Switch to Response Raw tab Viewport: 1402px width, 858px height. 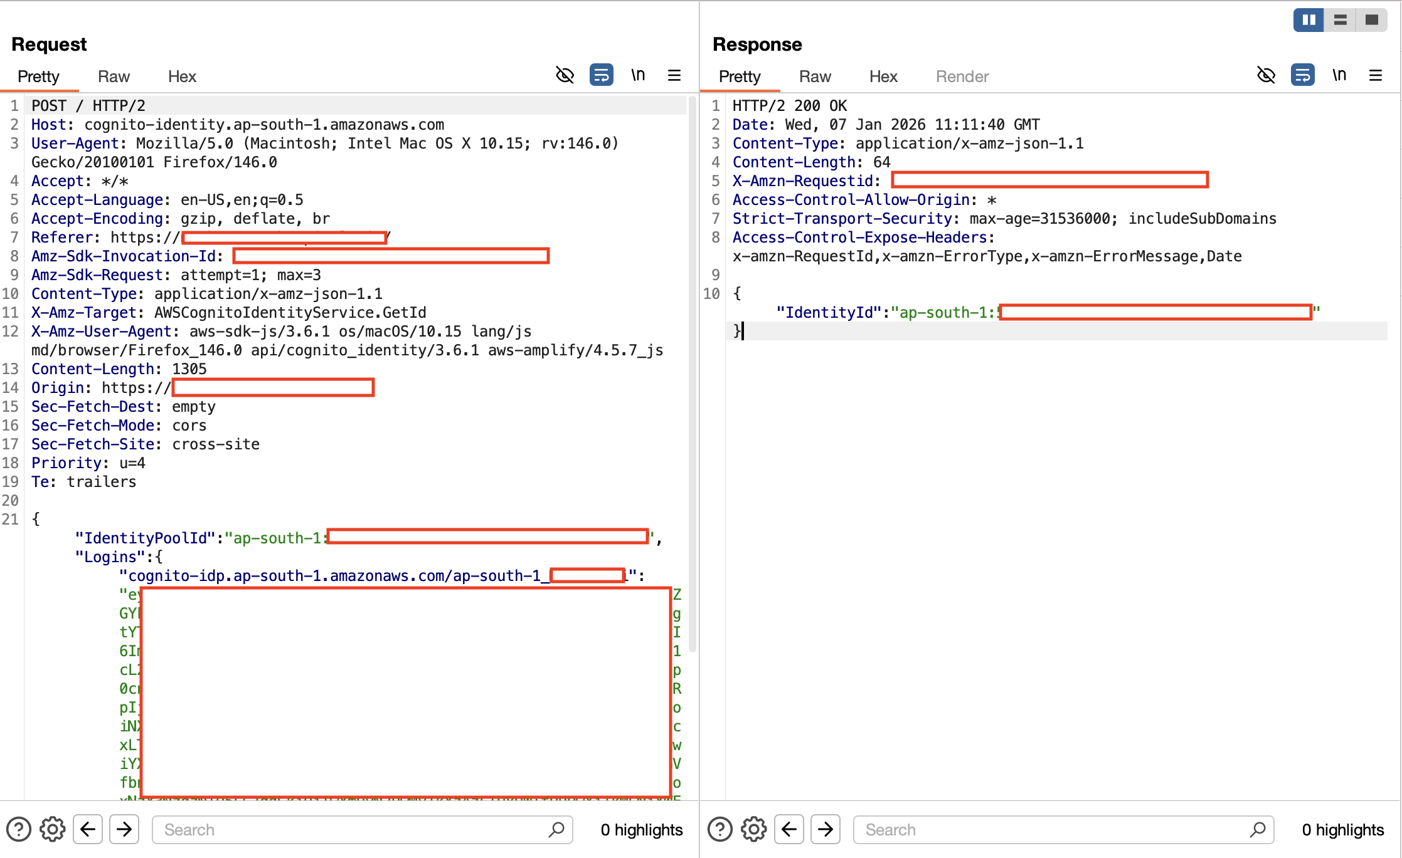815,76
